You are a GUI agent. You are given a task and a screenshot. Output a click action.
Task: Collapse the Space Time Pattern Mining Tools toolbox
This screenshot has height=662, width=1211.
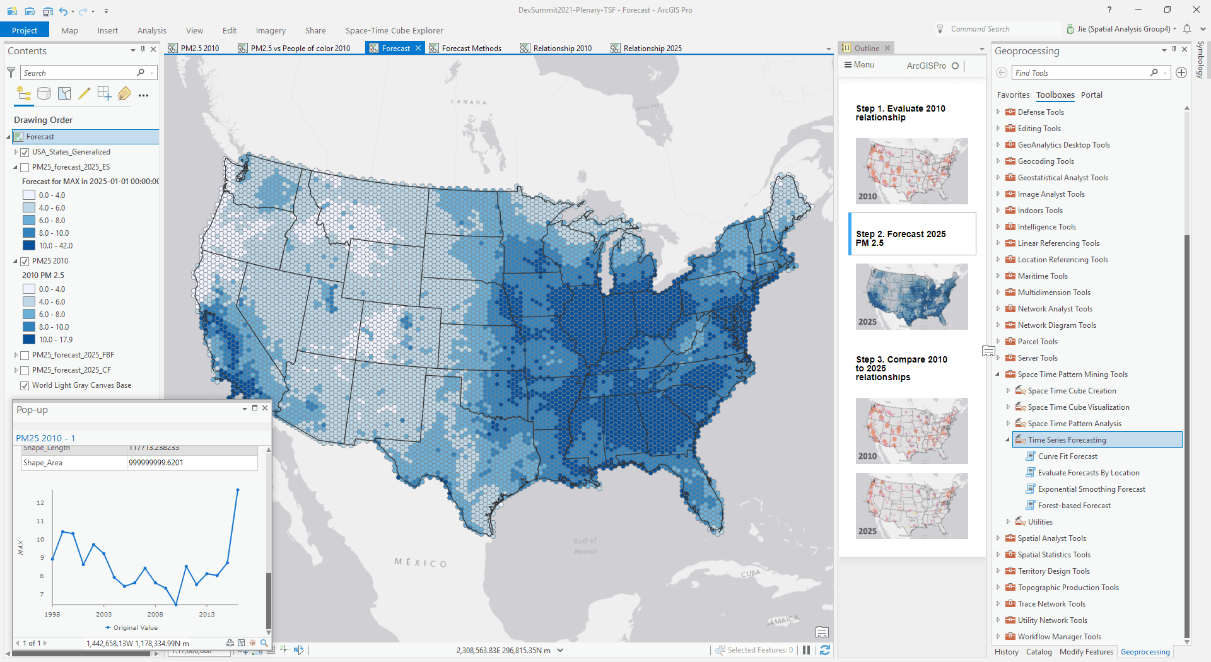pyautogui.click(x=998, y=375)
